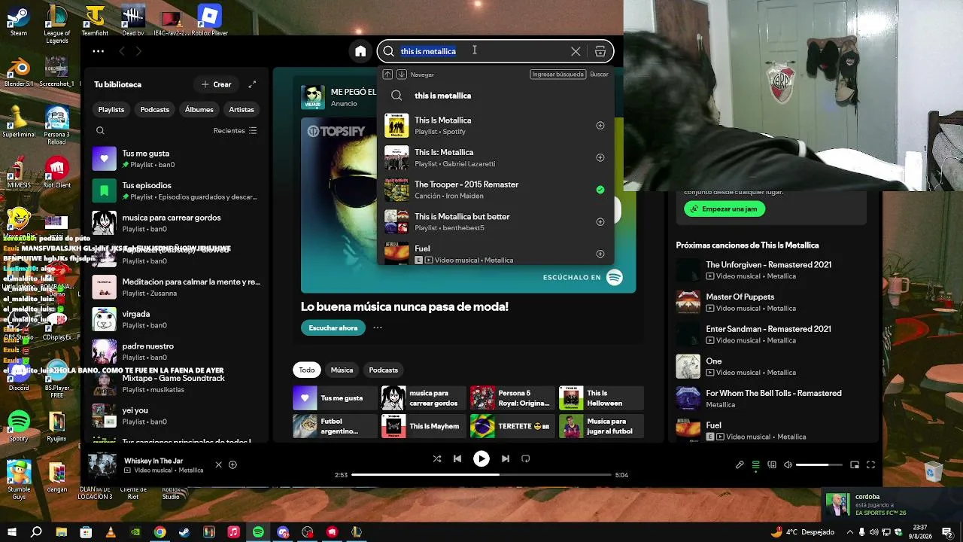Go to Spotify Home via the house icon
The image size is (963, 542).
(360, 51)
